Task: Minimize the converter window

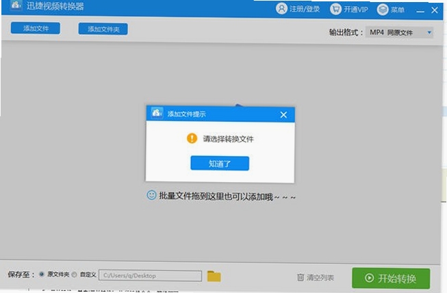Action: [420, 11]
